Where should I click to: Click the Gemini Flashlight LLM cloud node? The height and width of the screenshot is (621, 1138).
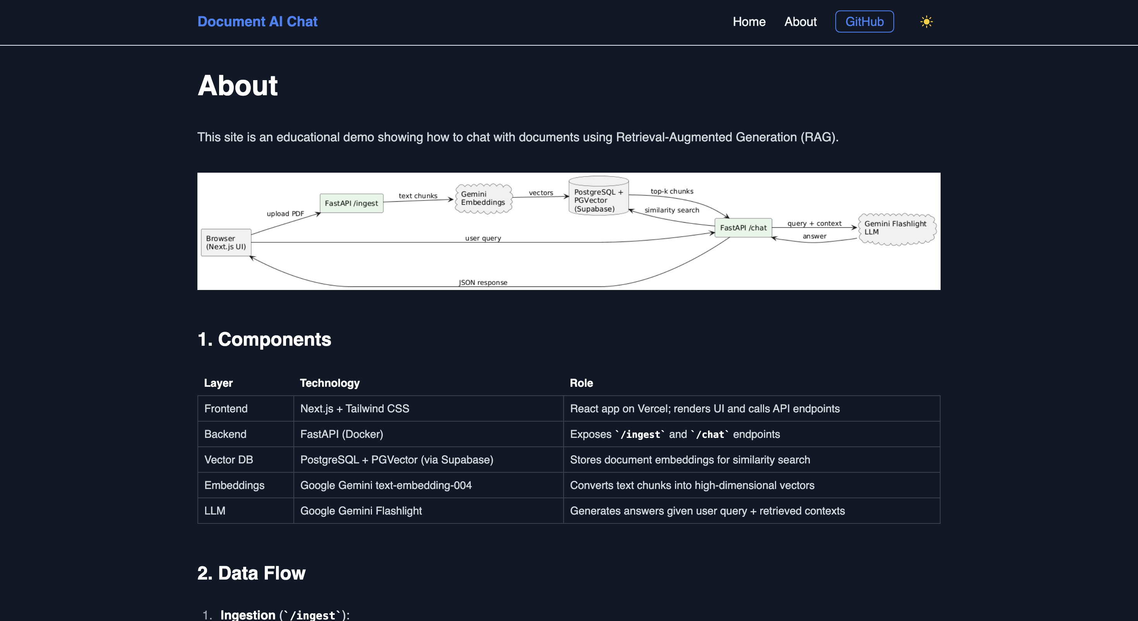pos(896,228)
